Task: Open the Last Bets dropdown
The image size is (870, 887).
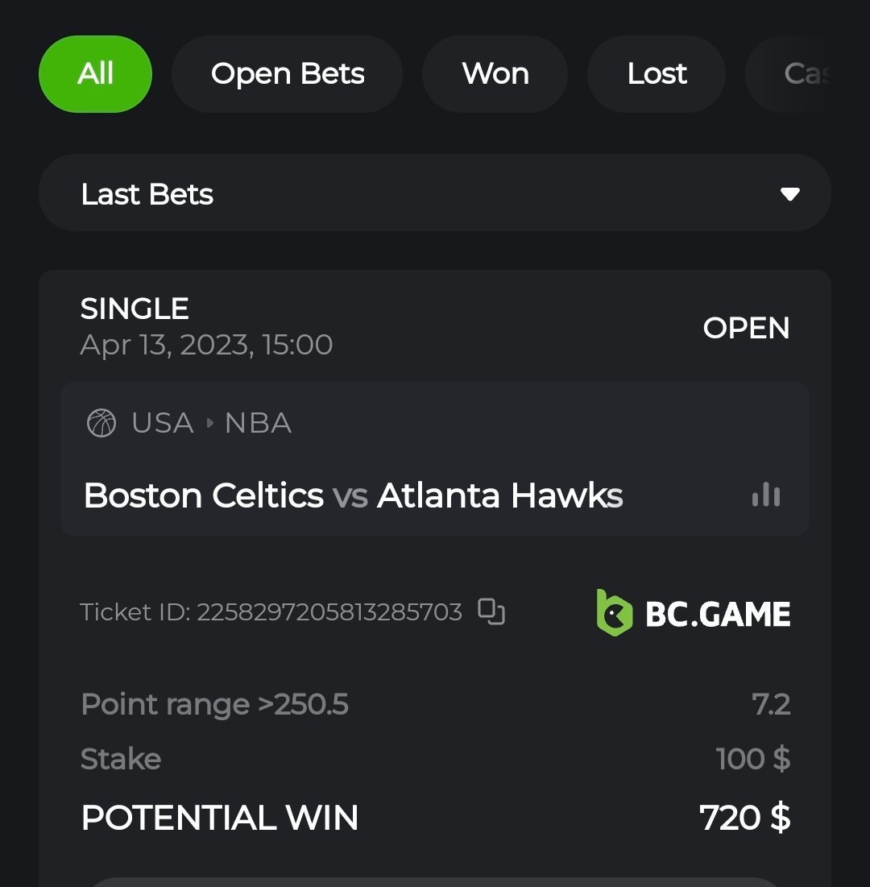Action: click(434, 193)
